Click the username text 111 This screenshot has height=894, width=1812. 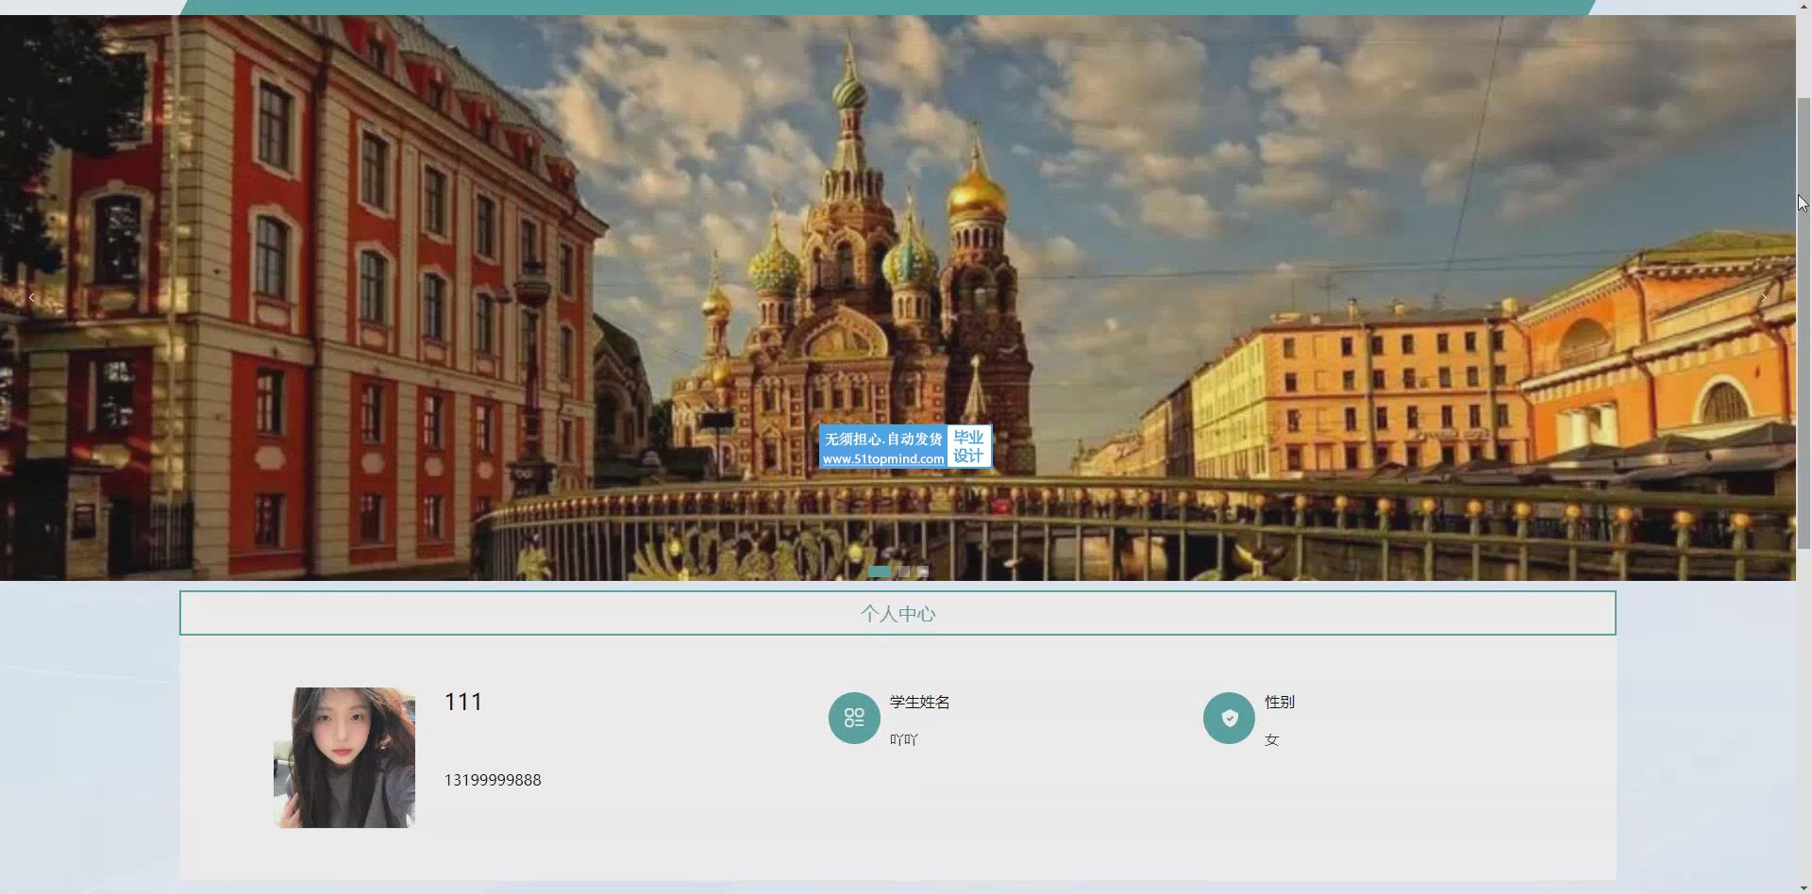pos(463,702)
